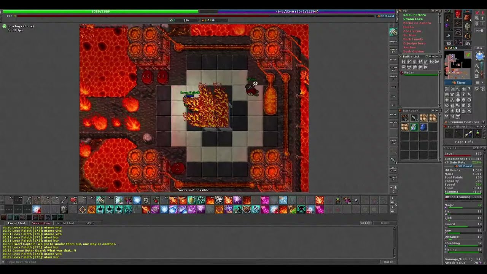This screenshot has width=487, height=274.
Task: Click the minimap compass rose
Action: coord(479,56)
